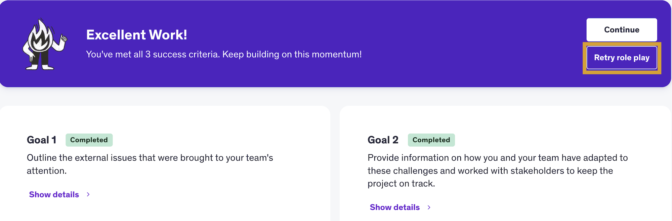672x221 pixels.
Task: Click the Excellent Work! heading
Action: pos(136,35)
